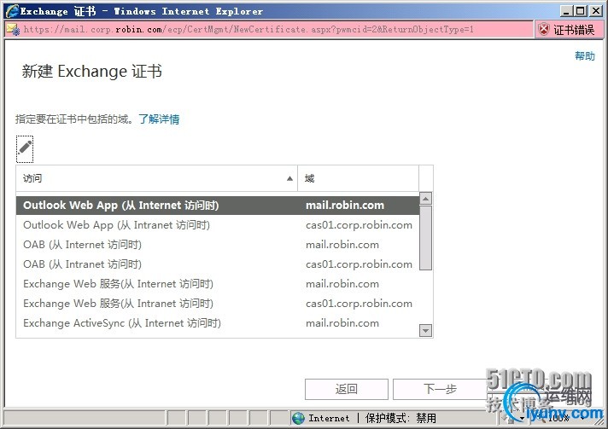Select OAB (从 Internet 访问时) row
Image resolution: width=608 pixels, height=429 pixels.
(x=218, y=245)
